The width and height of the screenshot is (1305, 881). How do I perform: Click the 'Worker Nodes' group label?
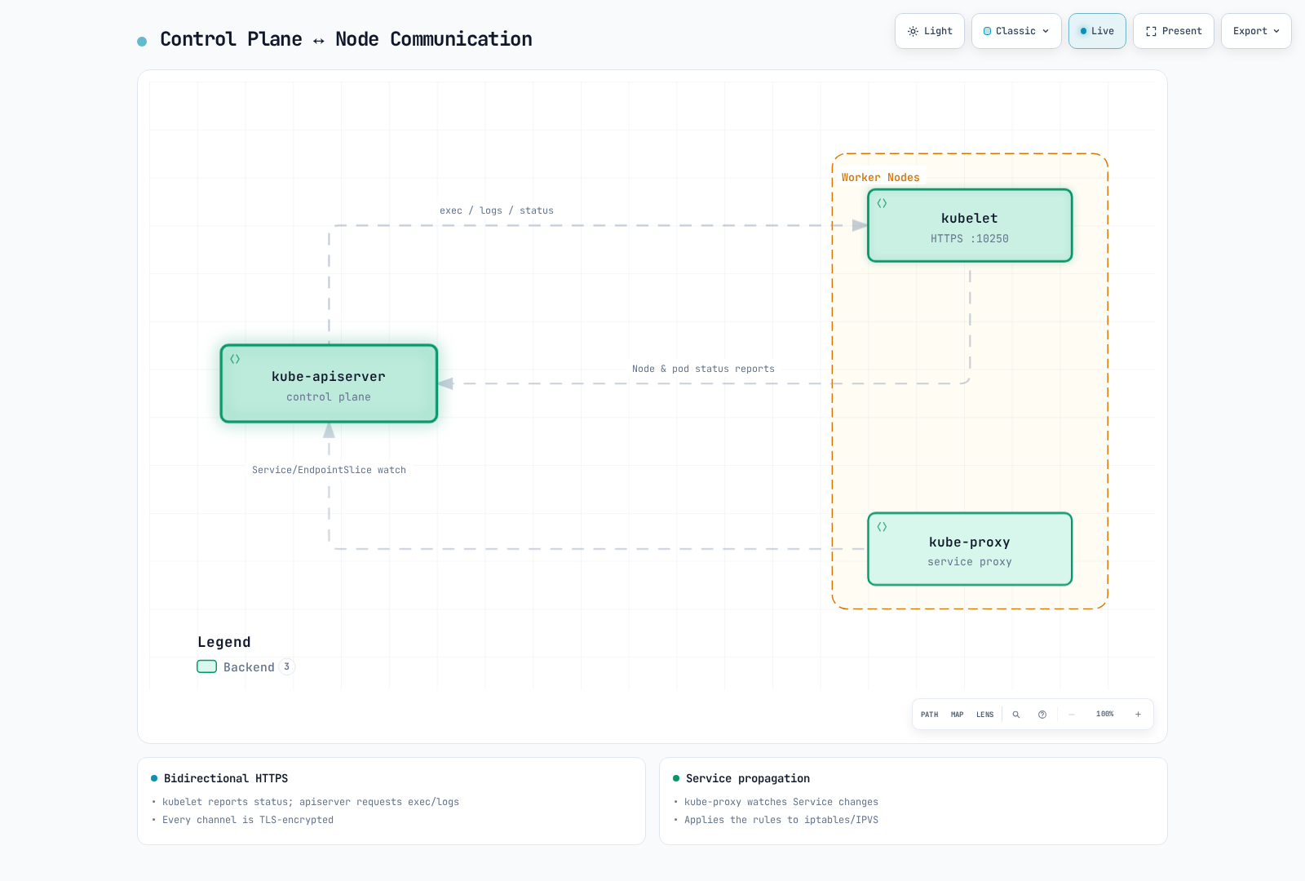(x=881, y=177)
